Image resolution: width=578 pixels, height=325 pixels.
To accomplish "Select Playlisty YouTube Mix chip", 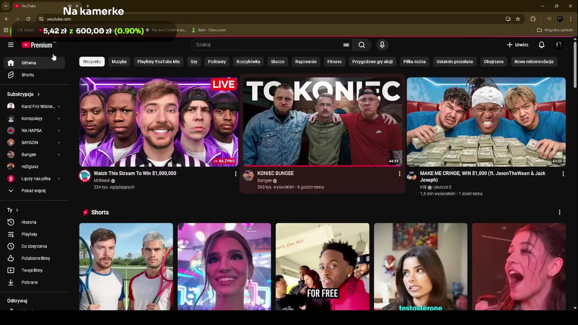I will [158, 61].
